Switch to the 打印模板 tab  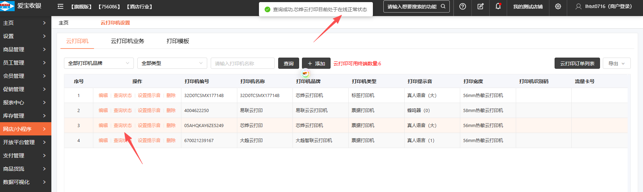tap(178, 41)
